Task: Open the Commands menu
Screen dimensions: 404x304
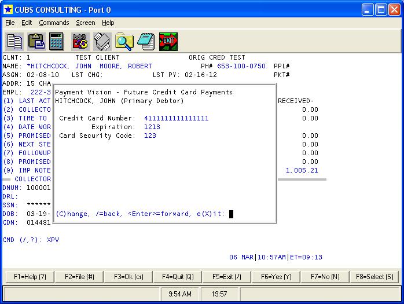Action: (x=54, y=23)
